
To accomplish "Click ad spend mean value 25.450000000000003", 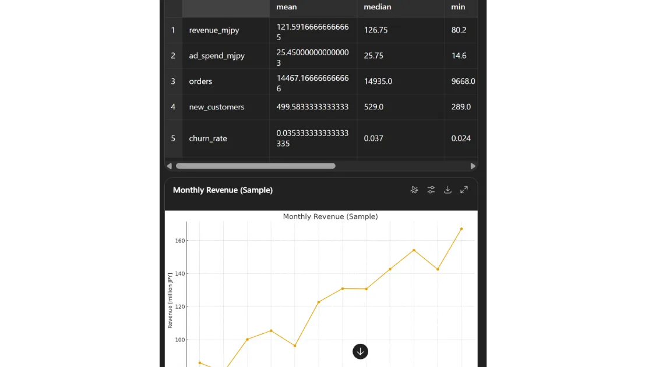I will click(312, 58).
